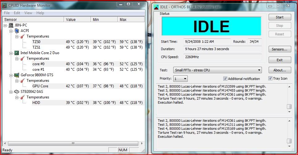
Task: Click right arrow of Hardware Monitor horizontal scrollbar
Action: [142, 143]
